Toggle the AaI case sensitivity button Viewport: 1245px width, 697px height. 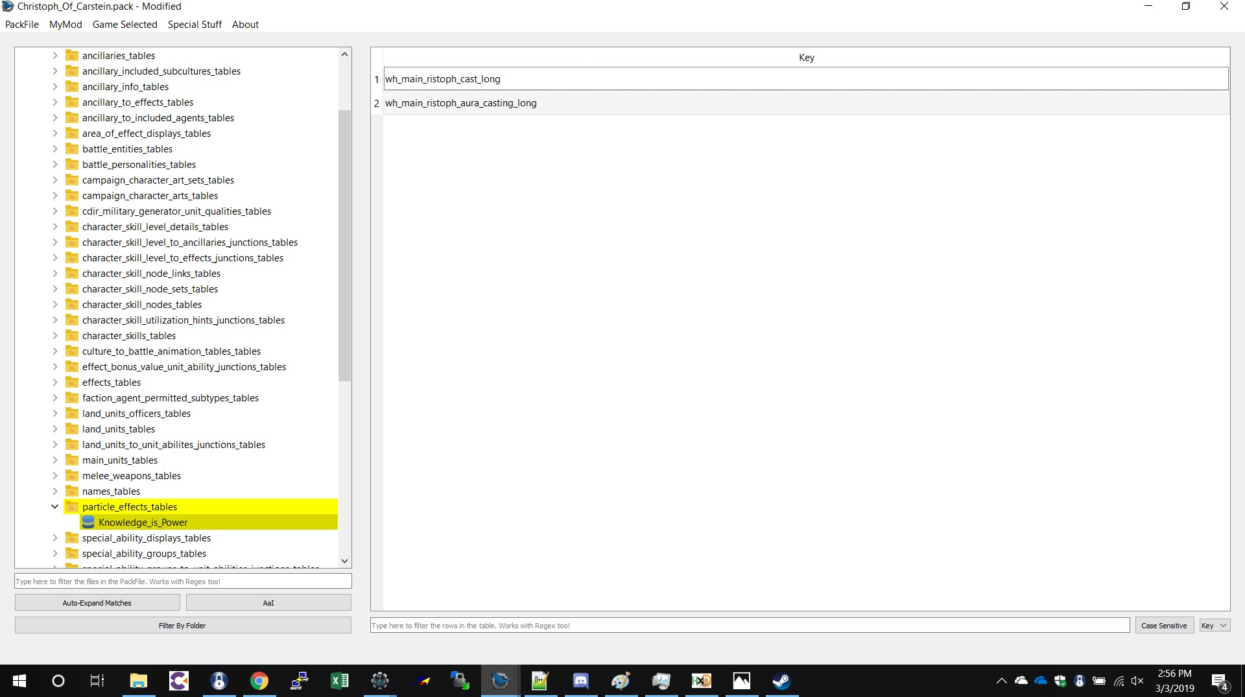point(268,603)
